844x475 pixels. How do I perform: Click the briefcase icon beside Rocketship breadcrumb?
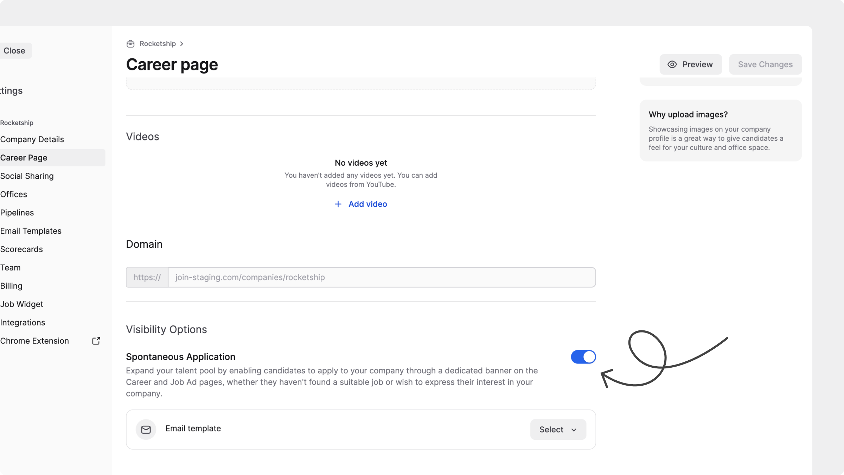[x=130, y=44]
